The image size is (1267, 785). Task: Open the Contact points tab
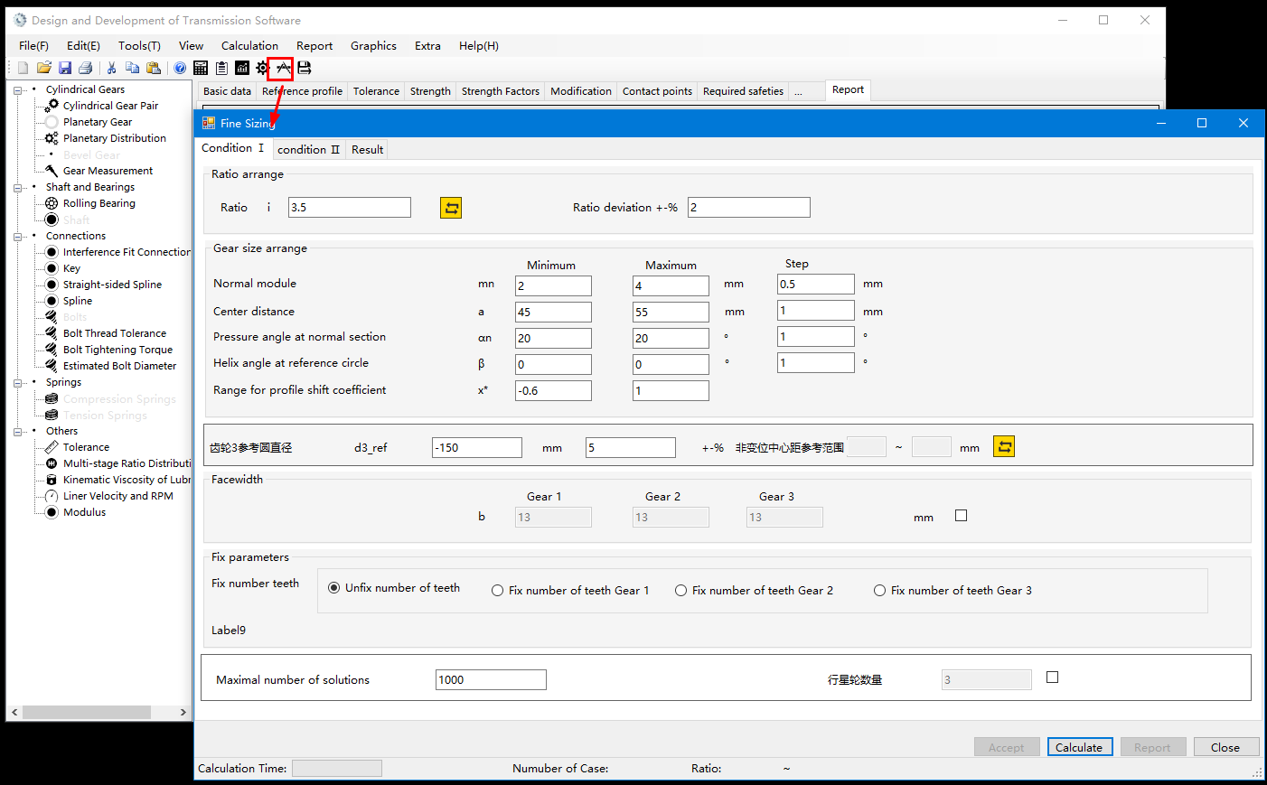coord(657,91)
